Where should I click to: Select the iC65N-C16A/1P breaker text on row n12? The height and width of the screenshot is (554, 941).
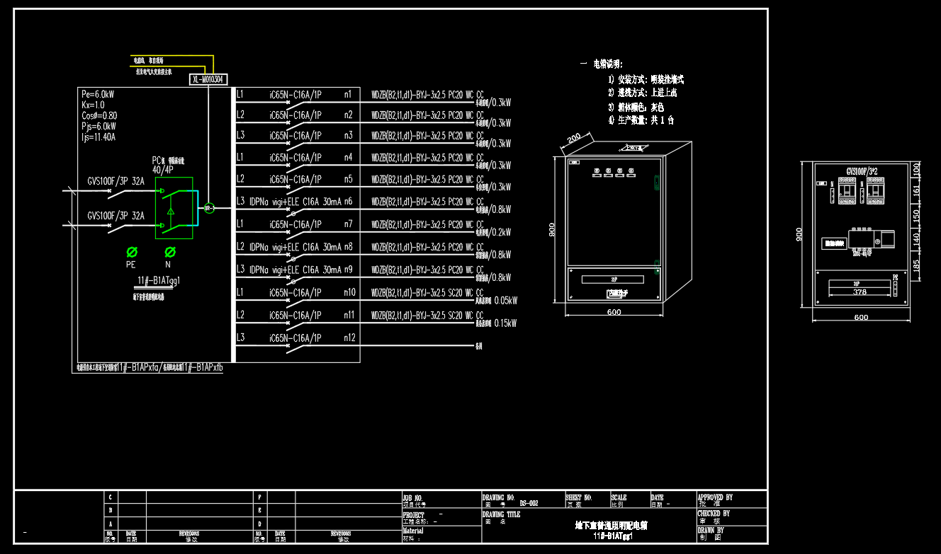[x=295, y=338]
